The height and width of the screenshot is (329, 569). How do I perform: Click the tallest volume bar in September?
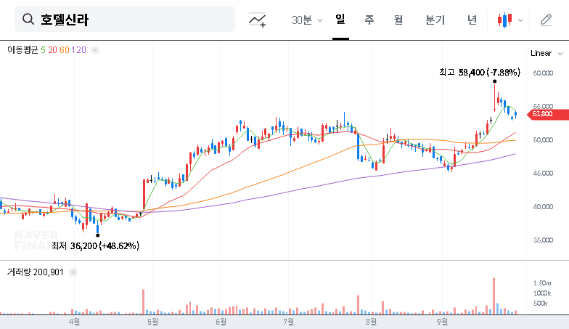click(x=494, y=296)
